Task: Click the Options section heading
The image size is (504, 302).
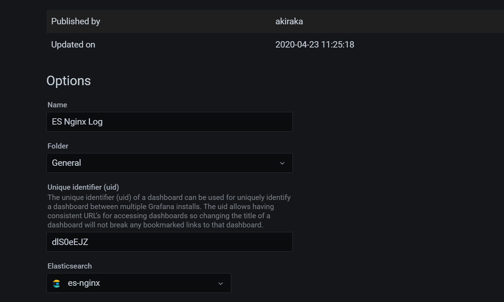Action: (x=69, y=81)
